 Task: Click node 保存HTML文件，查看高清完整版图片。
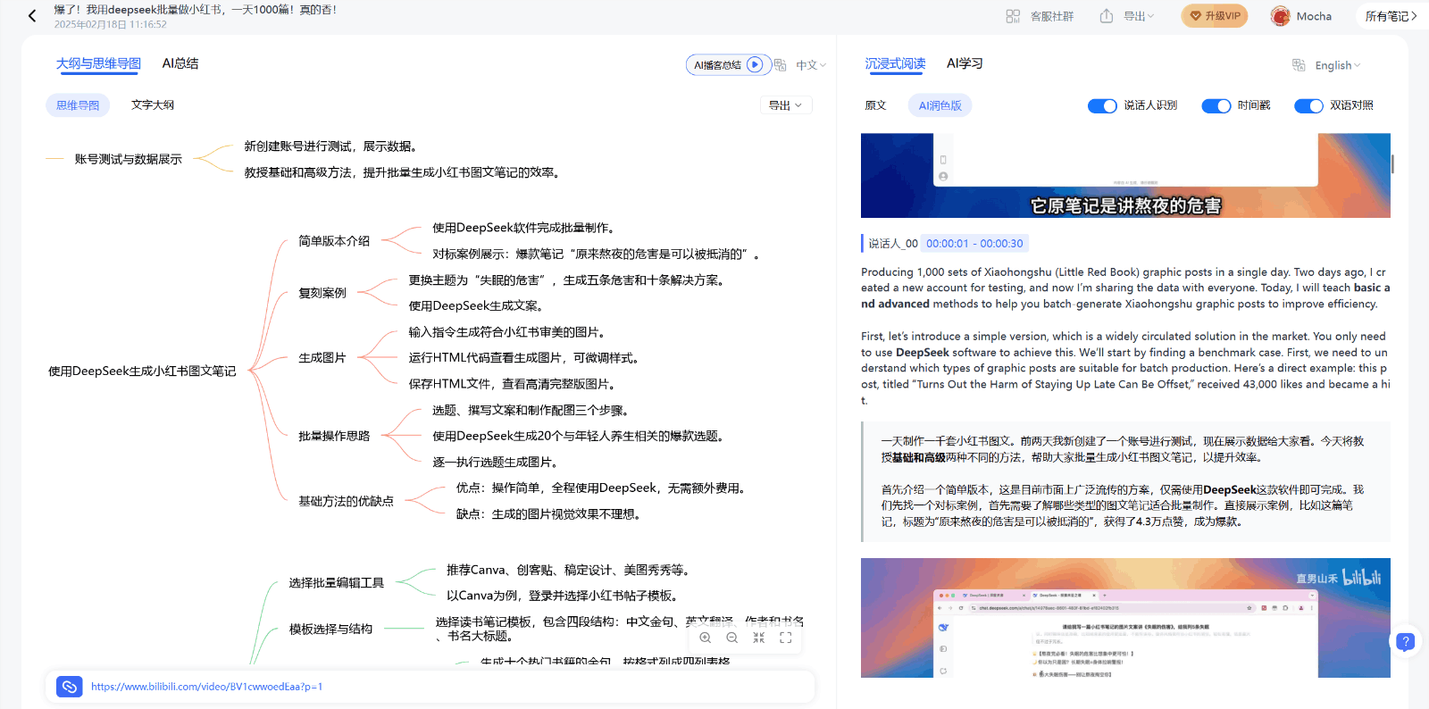pyautogui.click(x=513, y=384)
